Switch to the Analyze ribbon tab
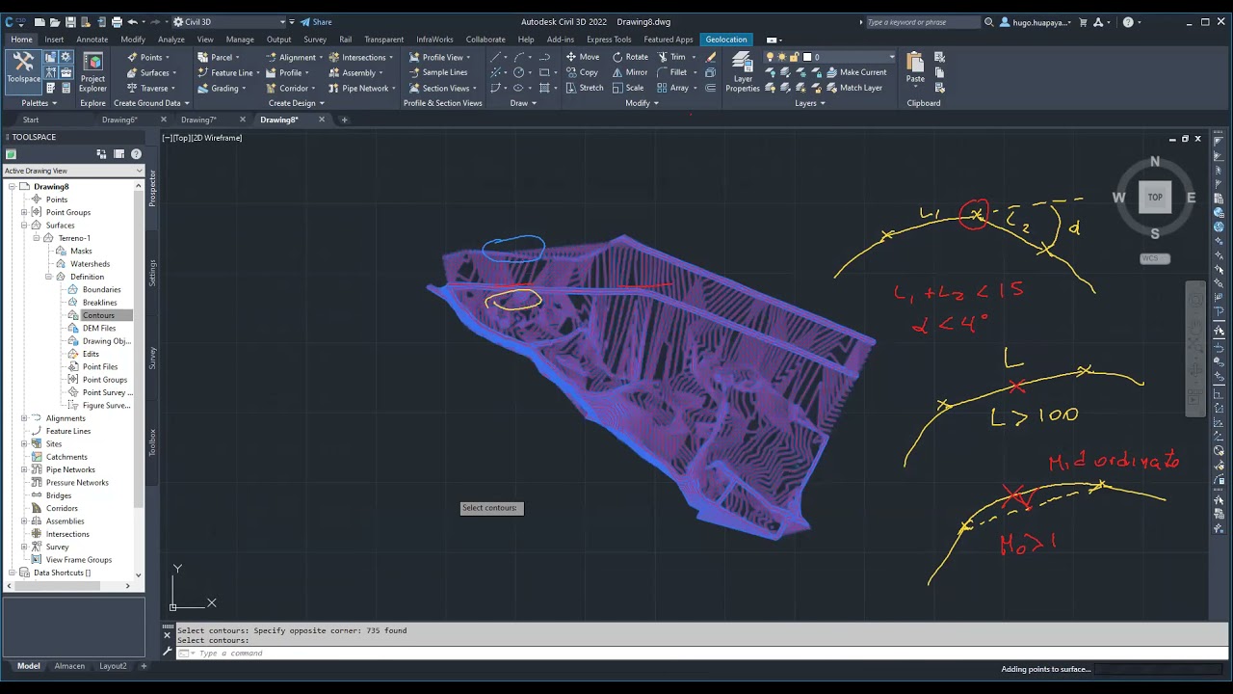The image size is (1233, 694). (171, 40)
